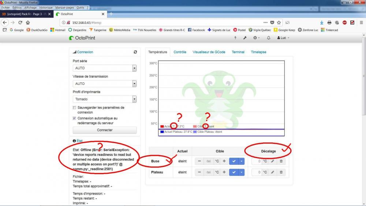Screen dimensions: 366x206
Task: Show OctoPrint notifications bell
Action: tap(269, 38)
